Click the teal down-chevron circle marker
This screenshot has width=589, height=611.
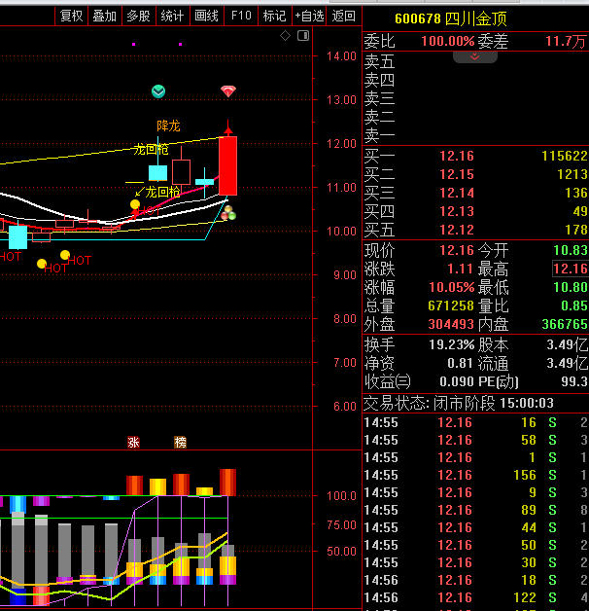158,91
